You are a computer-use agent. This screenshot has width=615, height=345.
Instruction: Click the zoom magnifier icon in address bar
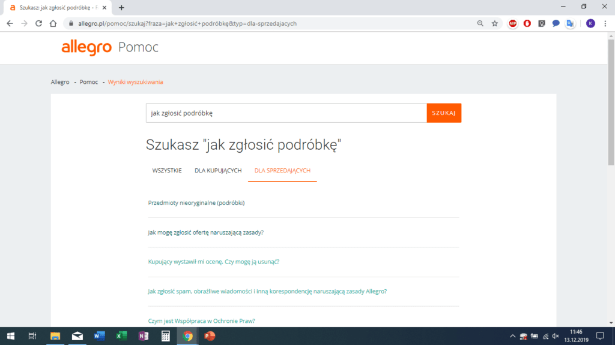(480, 23)
